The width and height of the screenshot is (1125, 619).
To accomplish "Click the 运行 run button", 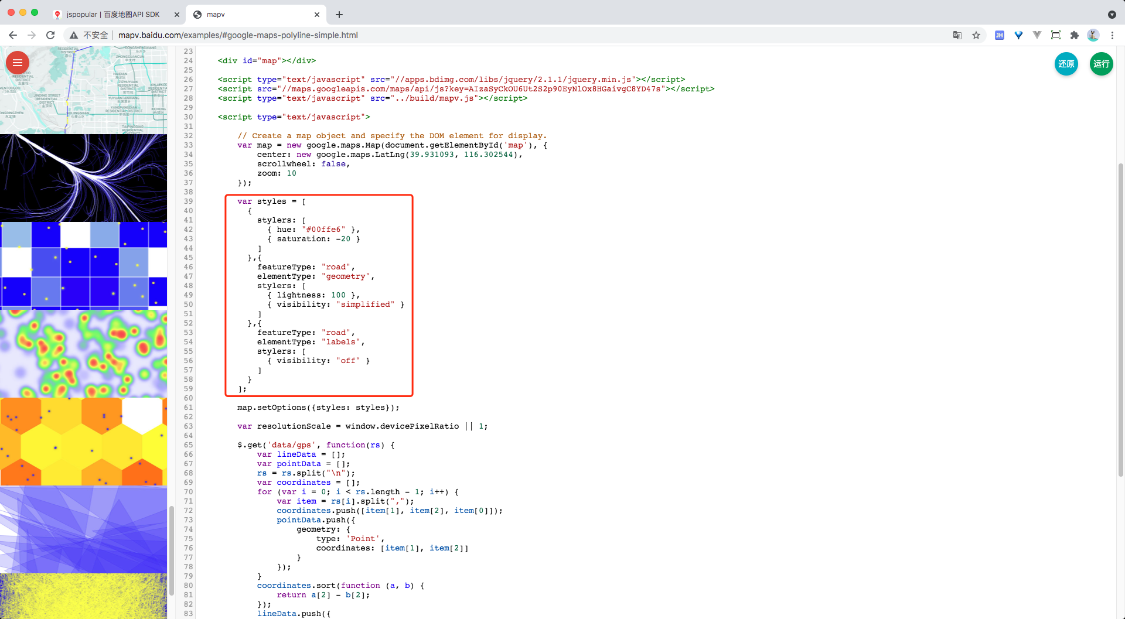I will 1102,64.
